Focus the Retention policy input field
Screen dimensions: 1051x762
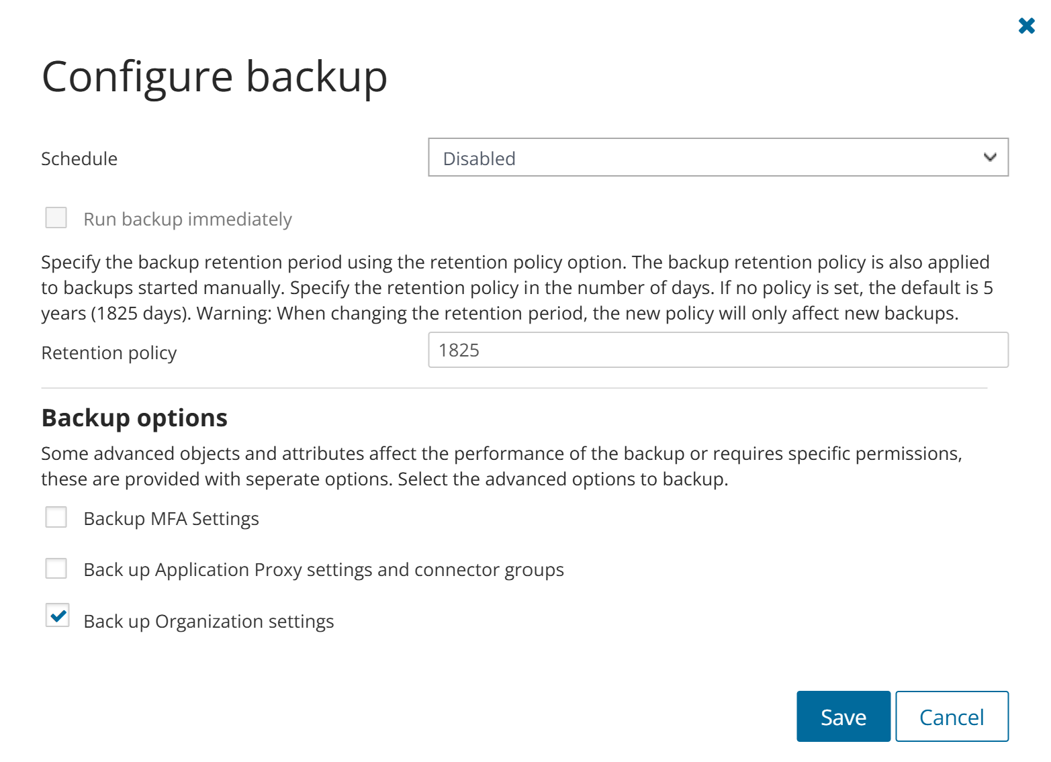[x=717, y=350]
